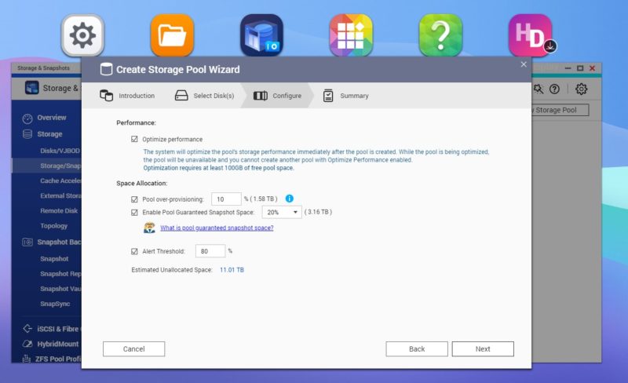Click the over-provisioning percentage field
The height and width of the screenshot is (383, 628).
[226, 199]
